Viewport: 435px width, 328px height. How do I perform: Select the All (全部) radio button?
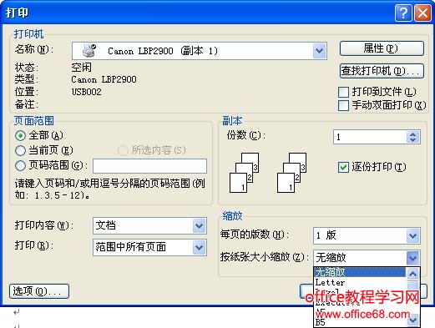(x=20, y=135)
